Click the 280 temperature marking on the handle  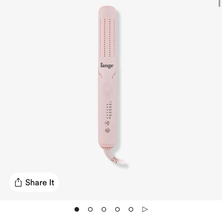[x=110, y=115]
